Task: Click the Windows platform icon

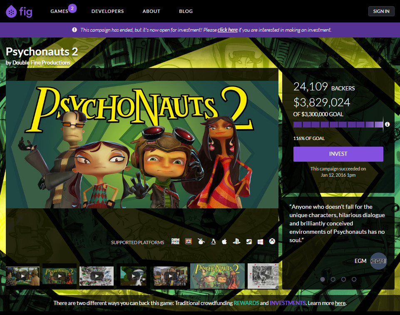Action: tap(260, 242)
